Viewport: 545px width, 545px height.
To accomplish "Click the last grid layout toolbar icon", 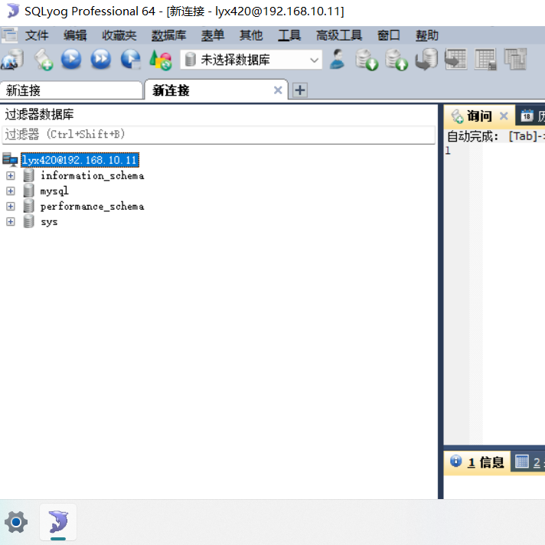I will point(515,59).
